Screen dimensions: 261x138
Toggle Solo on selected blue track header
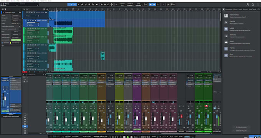(30, 20)
